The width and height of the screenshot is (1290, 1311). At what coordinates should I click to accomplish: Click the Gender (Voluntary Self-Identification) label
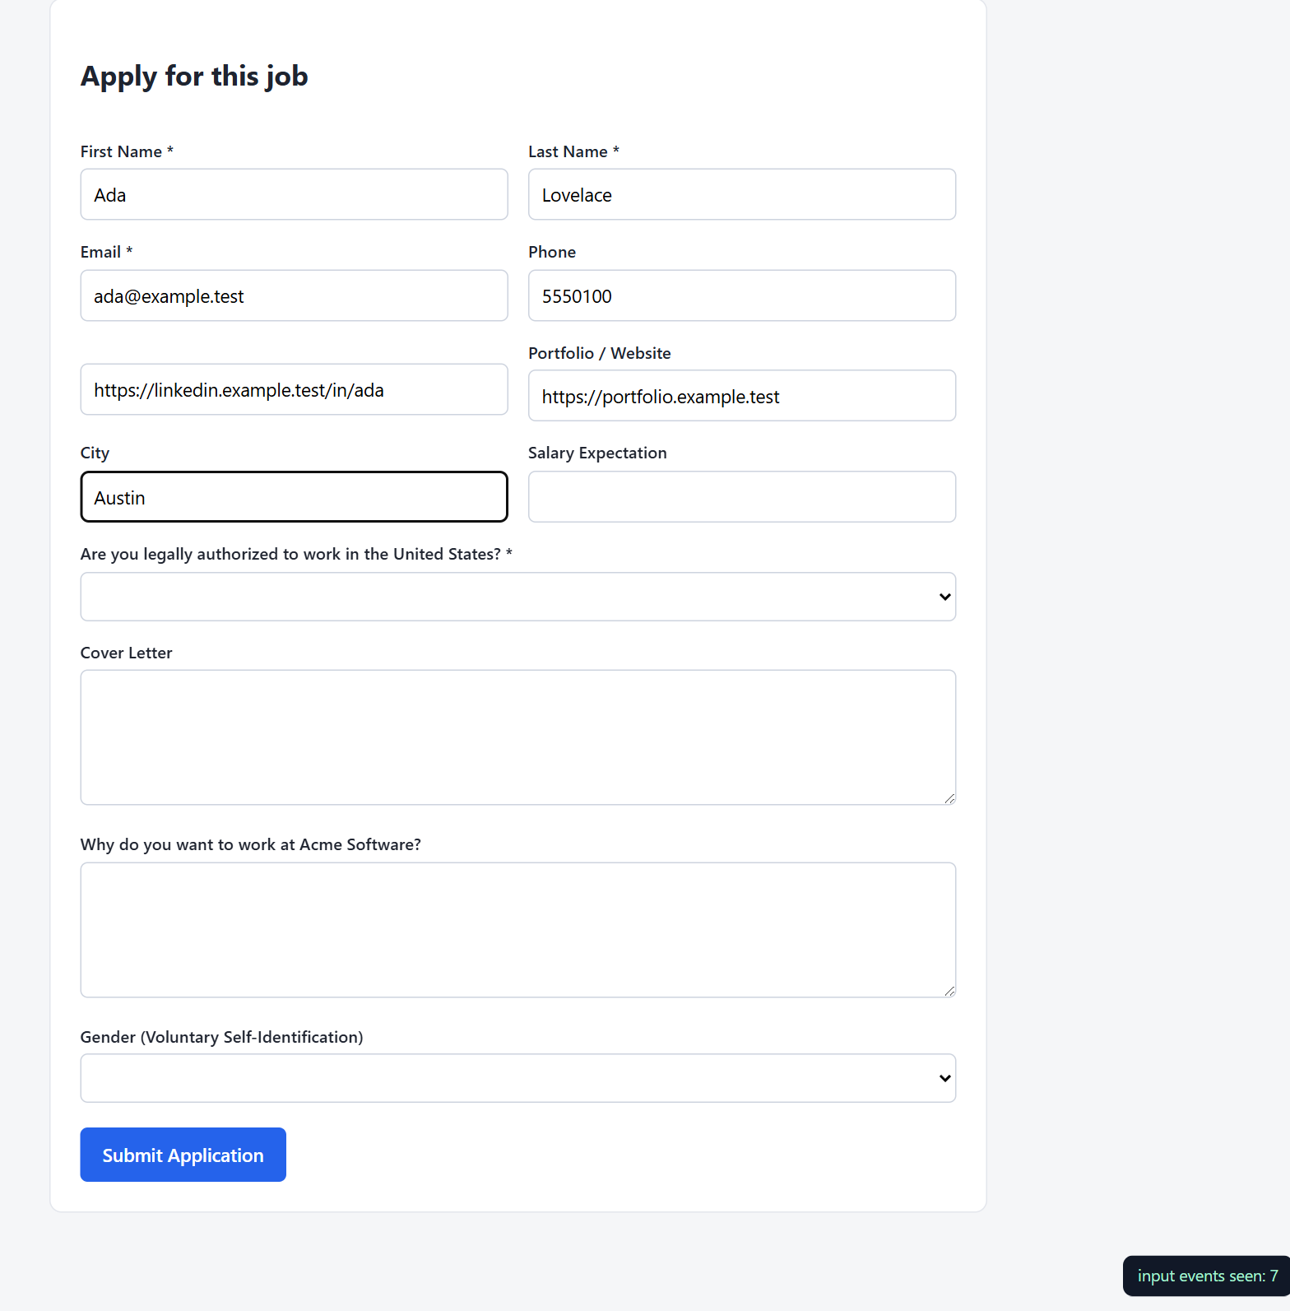tap(221, 1037)
